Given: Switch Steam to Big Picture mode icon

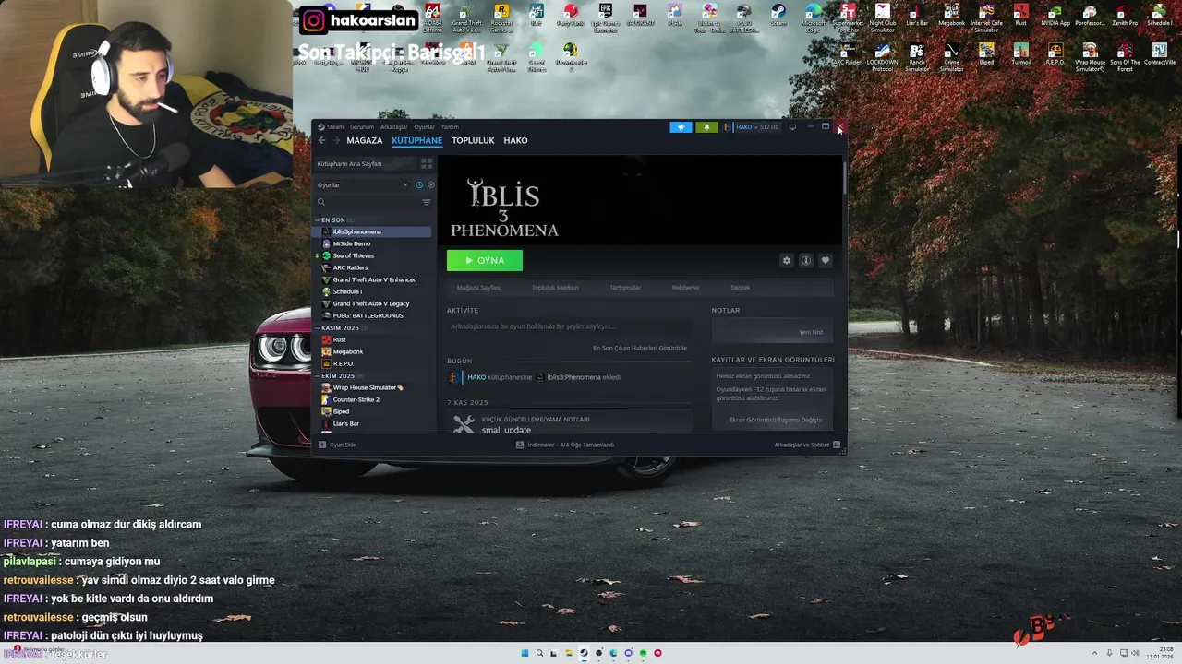Looking at the screenshot, I should tap(792, 127).
